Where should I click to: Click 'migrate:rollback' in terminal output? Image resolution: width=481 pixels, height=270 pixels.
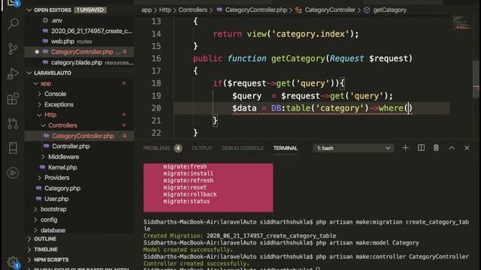pos(190,194)
